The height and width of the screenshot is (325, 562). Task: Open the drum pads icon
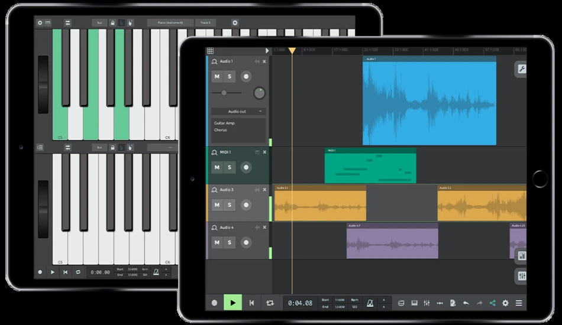point(401,303)
